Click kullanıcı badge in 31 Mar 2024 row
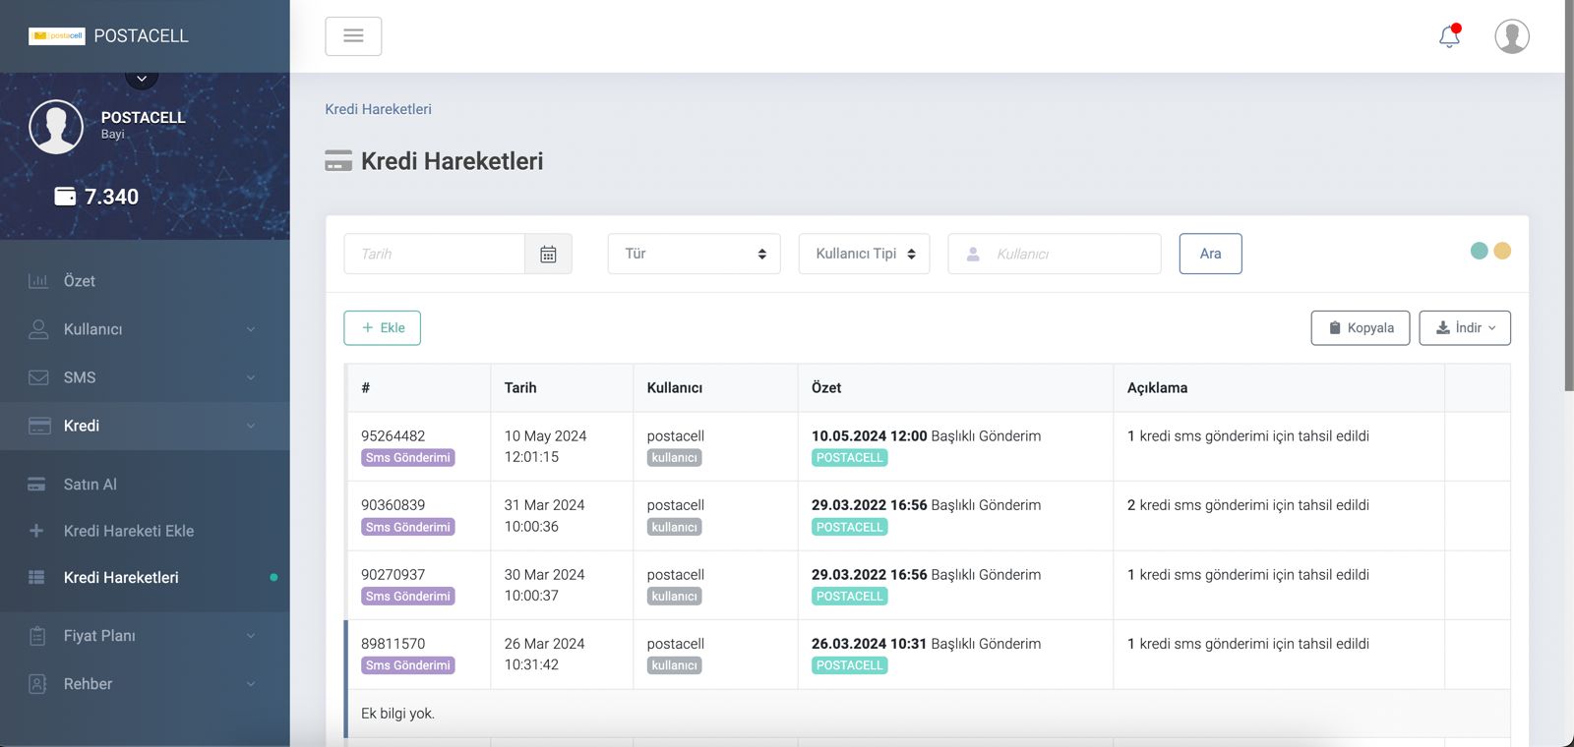1574x747 pixels. click(675, 528)
